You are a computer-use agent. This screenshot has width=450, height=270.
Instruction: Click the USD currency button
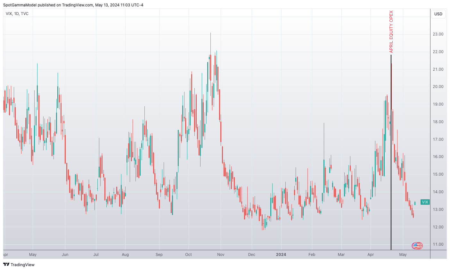(438, 14)
